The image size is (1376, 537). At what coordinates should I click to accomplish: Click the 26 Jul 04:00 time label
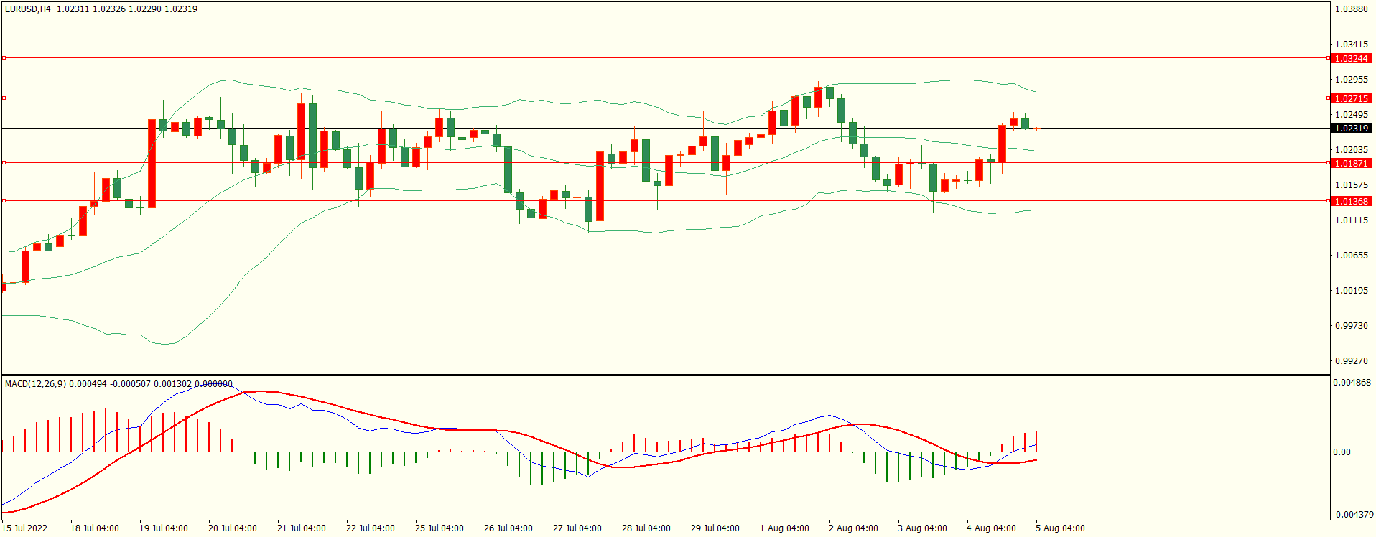point(508,528)
